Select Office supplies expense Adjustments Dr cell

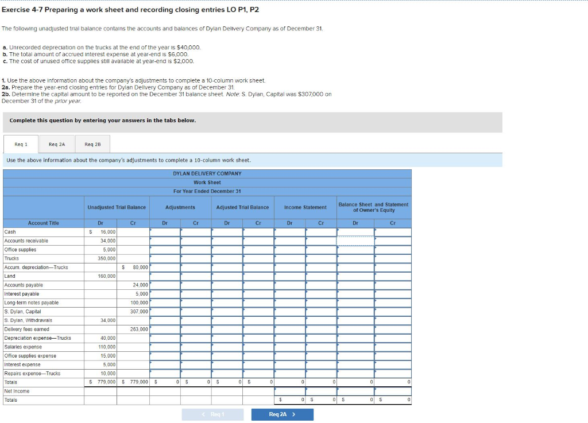click(165, 356)
